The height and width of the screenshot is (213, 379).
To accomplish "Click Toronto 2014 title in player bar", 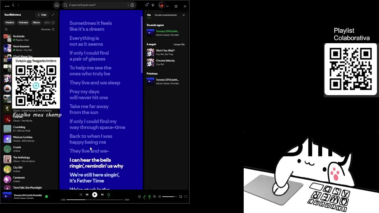I will click(x=28, y=195).
